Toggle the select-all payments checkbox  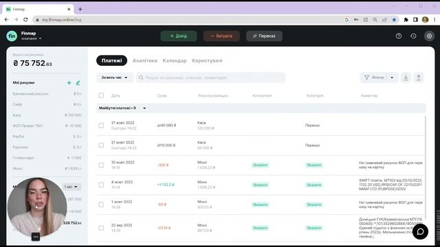(x=101, y=95)
